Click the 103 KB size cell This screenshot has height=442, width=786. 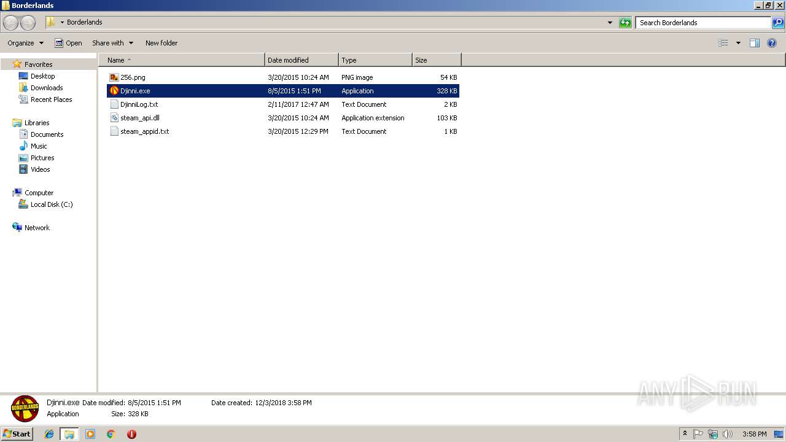pyautogui.click(x=446, y=118)
